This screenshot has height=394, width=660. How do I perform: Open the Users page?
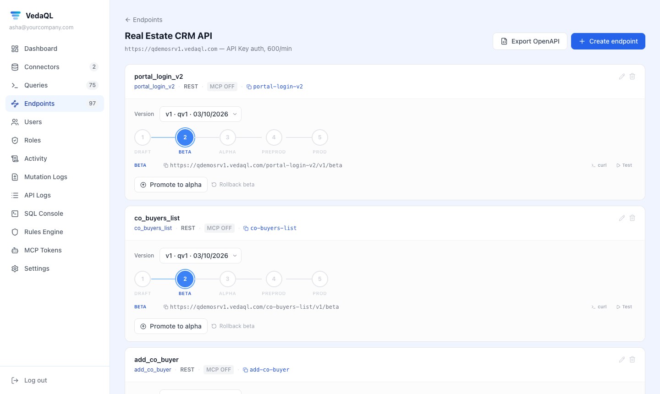click(x=55, y=122)
